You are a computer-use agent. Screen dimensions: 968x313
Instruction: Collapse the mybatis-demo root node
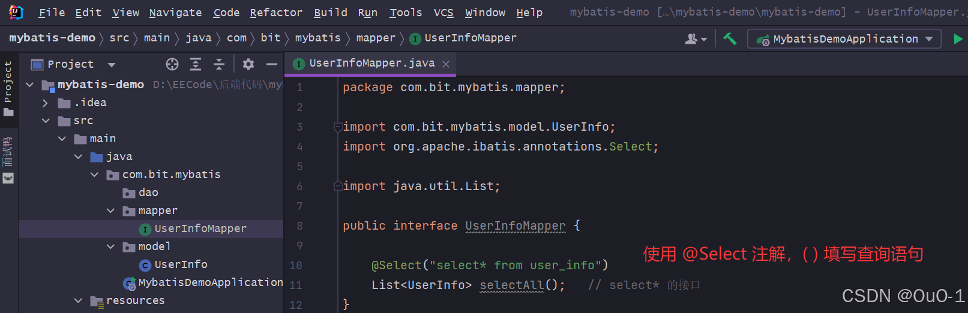click(29, 85)
